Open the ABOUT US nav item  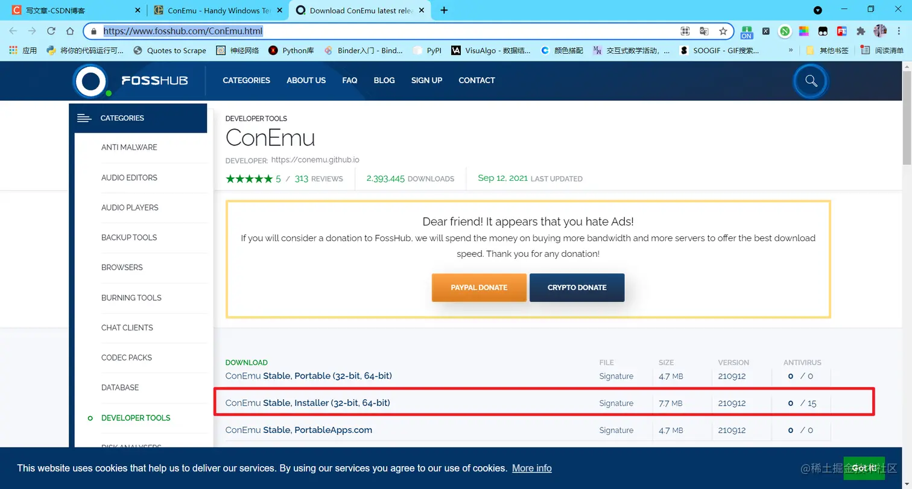coord(306,80)
